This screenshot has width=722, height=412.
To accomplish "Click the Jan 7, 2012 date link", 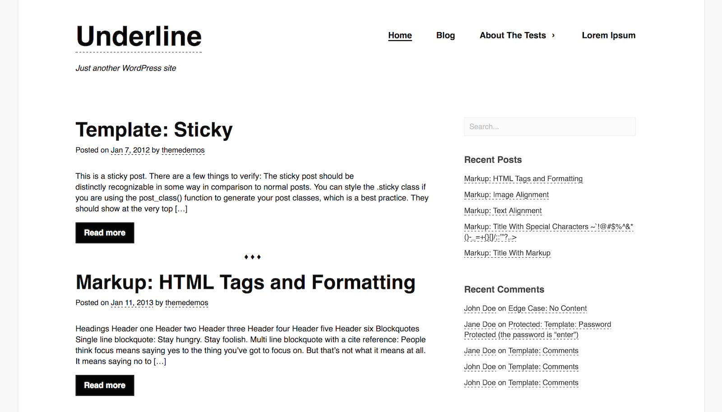I will [x=130, y=150].
